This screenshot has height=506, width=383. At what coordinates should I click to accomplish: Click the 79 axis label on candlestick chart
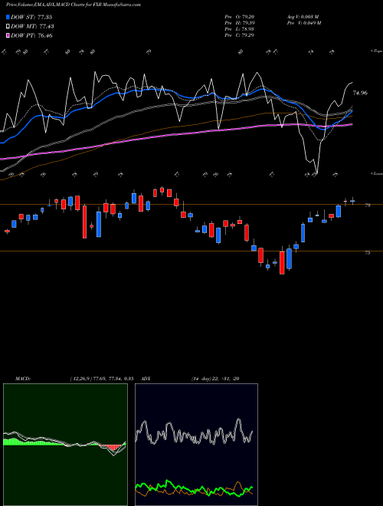coord(368,205)
